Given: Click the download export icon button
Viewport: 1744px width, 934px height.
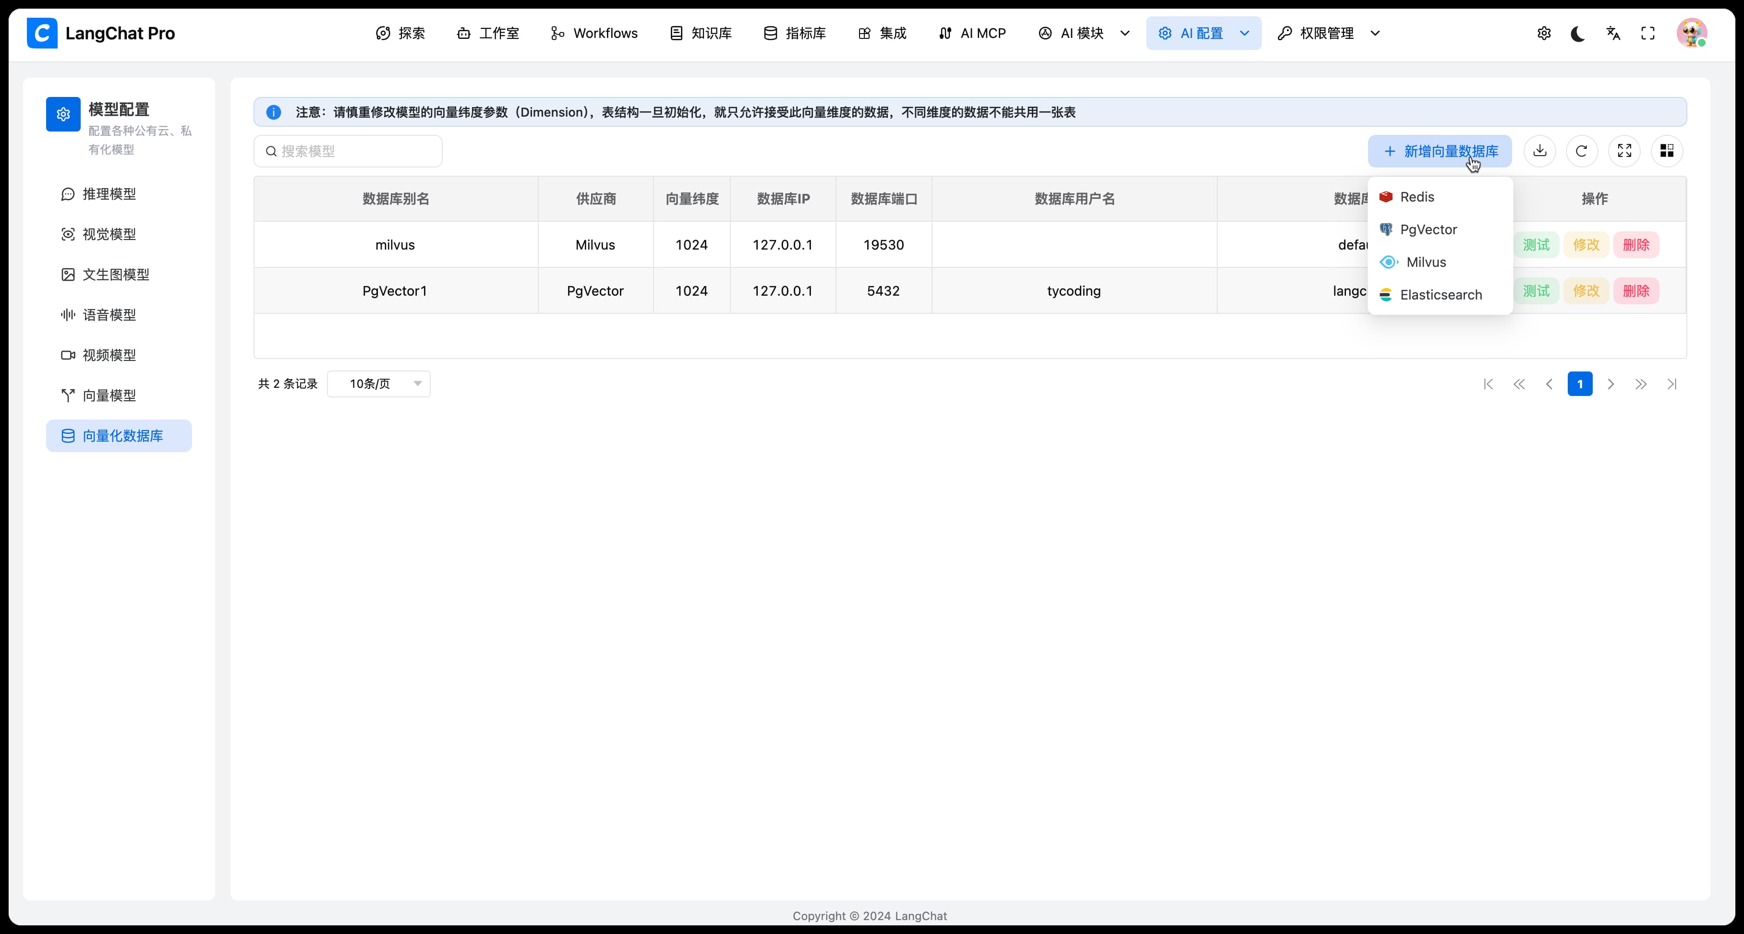Looking at the screenshot, I should (1539, 151).
